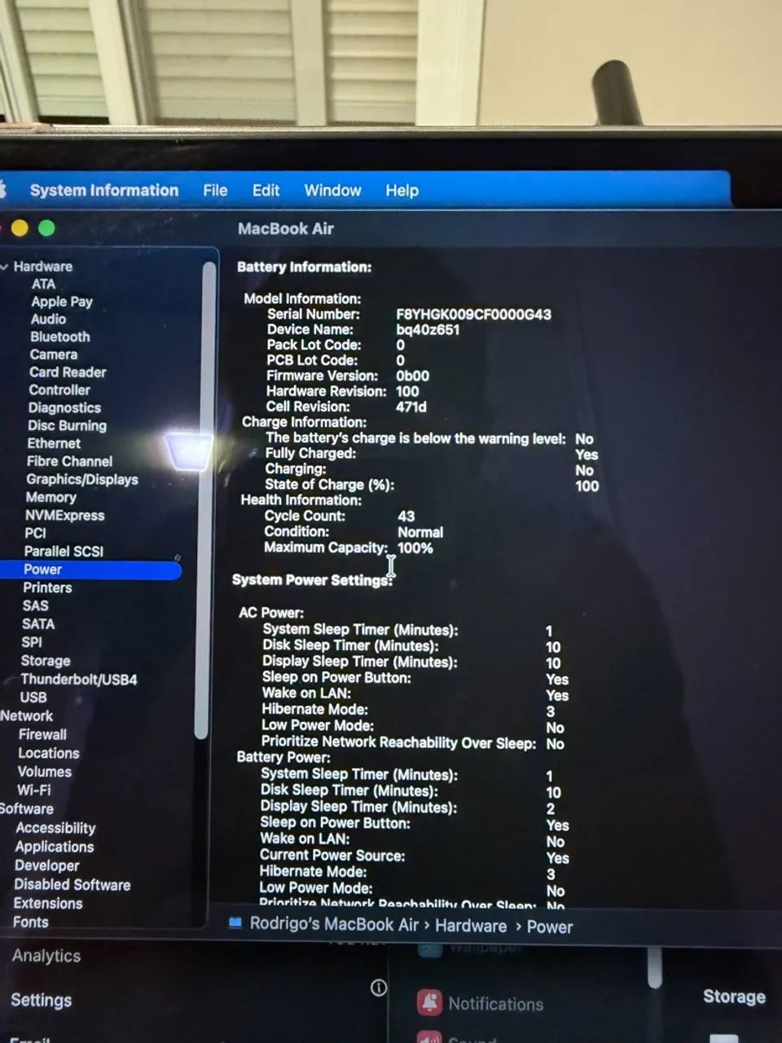Select Extensions under Software
The height and width of the screenshot is (1043, 782).
tap(48, 904)
